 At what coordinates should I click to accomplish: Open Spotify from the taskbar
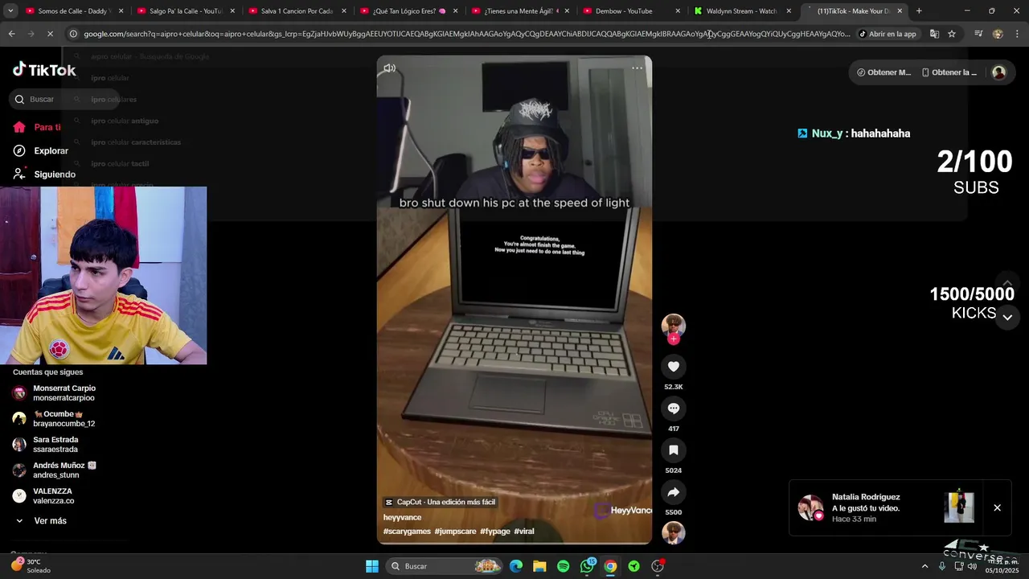(564, 566)
